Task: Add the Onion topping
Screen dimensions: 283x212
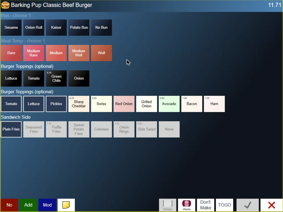Action: (79, 78)
